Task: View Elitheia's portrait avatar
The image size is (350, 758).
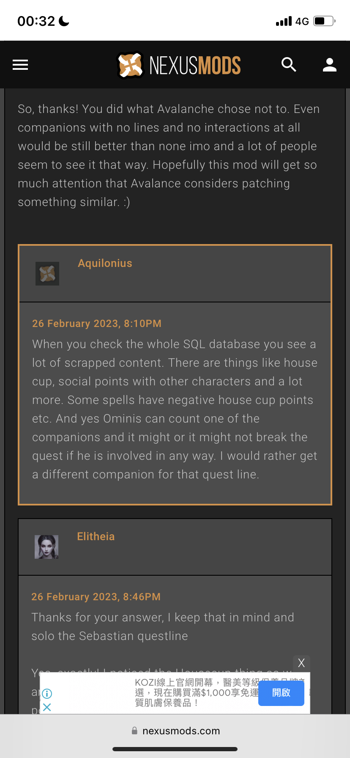Action: [46, 547]
